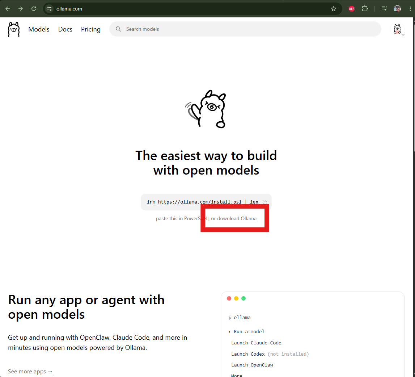
Task: Follow the download Ollama link
Action: (237, 219)
